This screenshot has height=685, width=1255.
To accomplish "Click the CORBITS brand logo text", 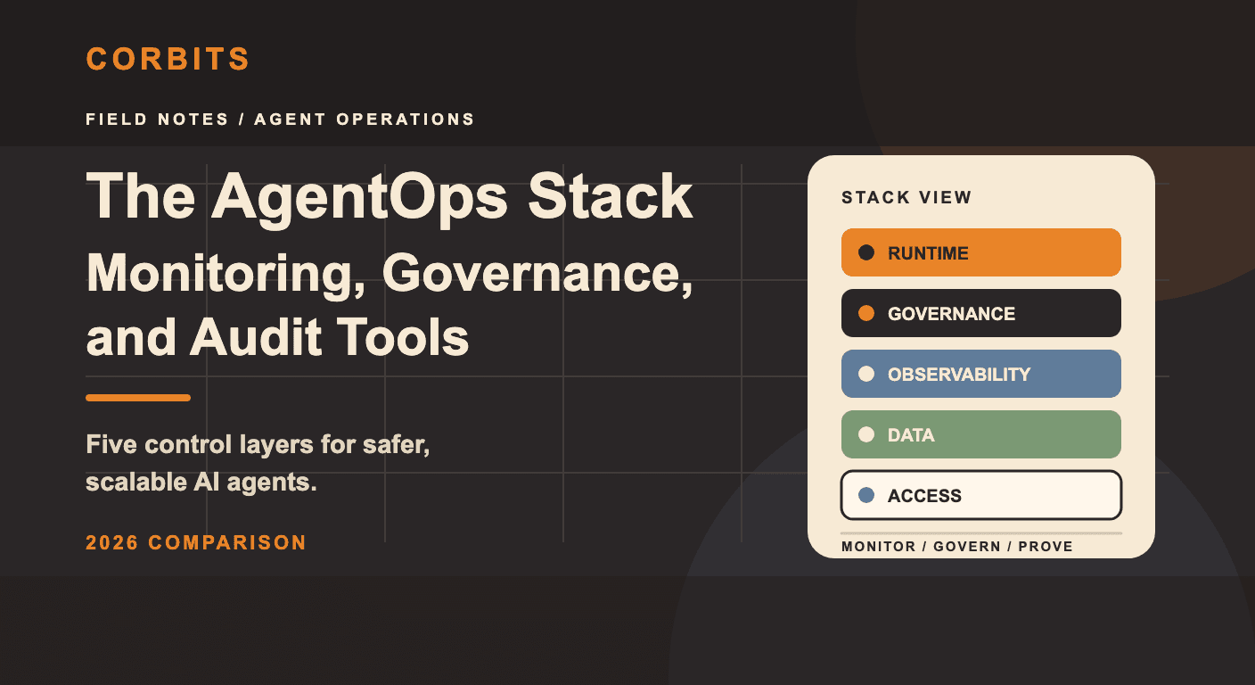I will (x=168, y=60).
